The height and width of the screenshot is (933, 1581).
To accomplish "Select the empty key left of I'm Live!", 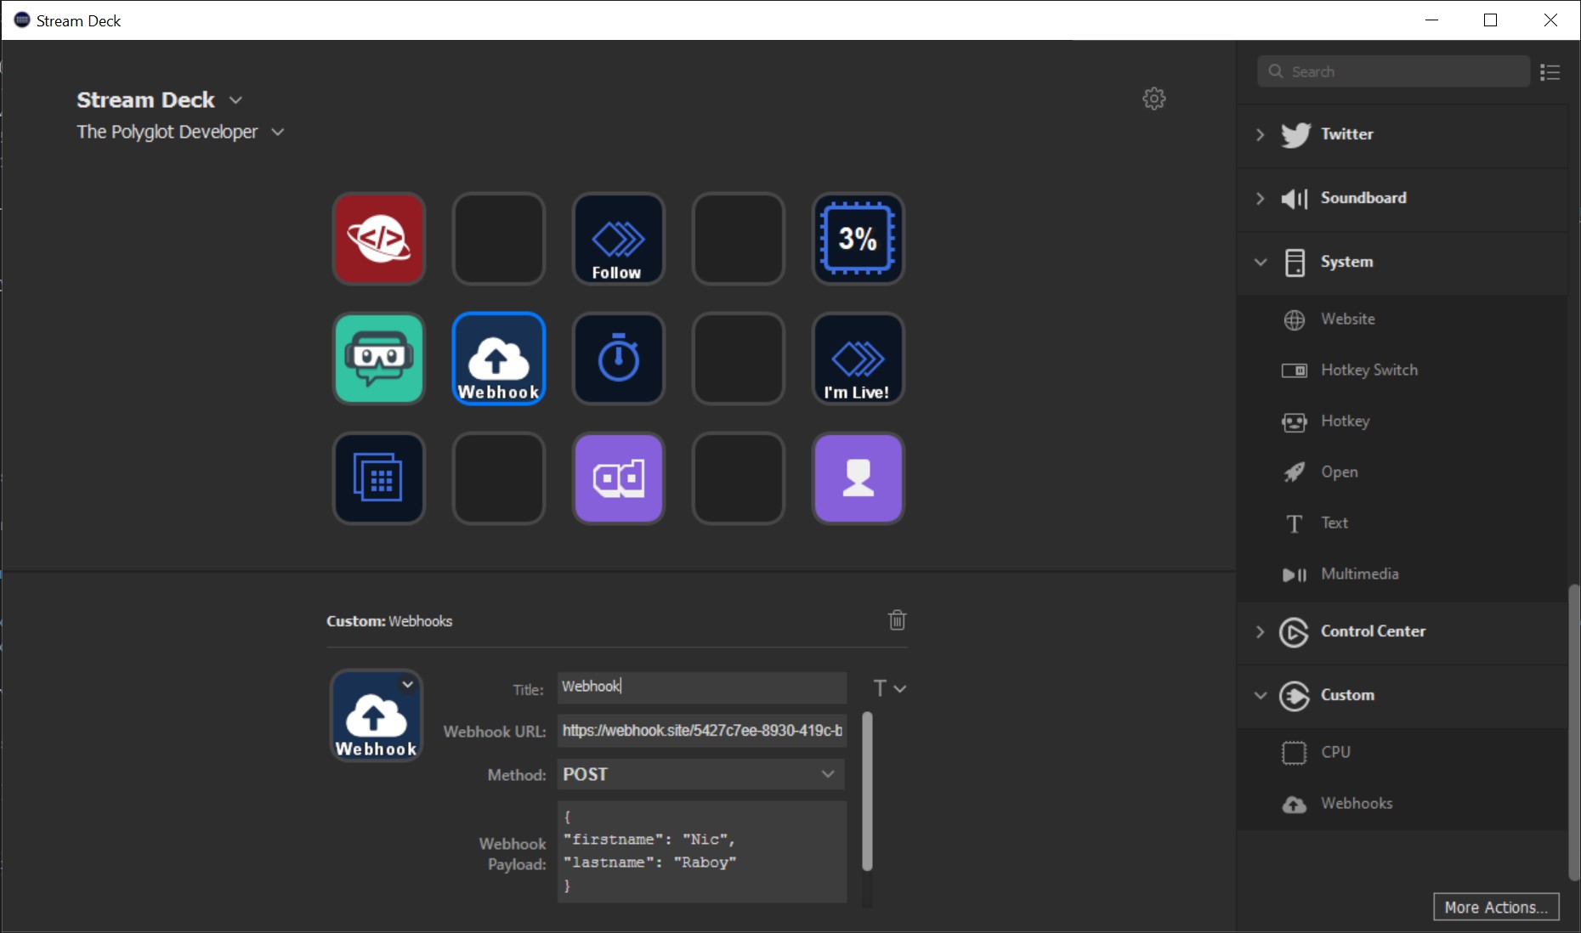I will pyautogui.click(x=739, y=359).
